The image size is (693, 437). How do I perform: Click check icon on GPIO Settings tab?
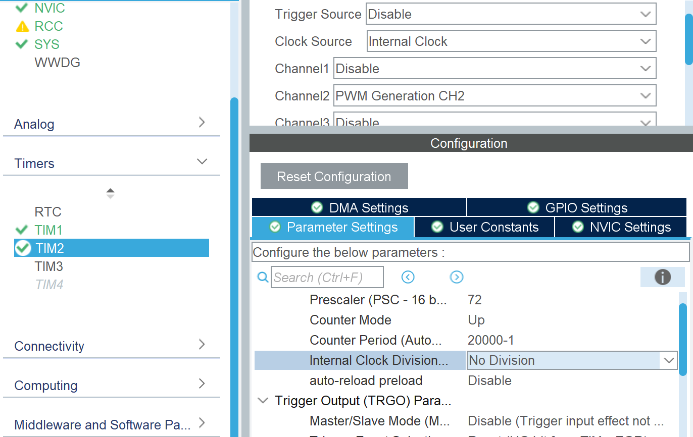[533, 207]
